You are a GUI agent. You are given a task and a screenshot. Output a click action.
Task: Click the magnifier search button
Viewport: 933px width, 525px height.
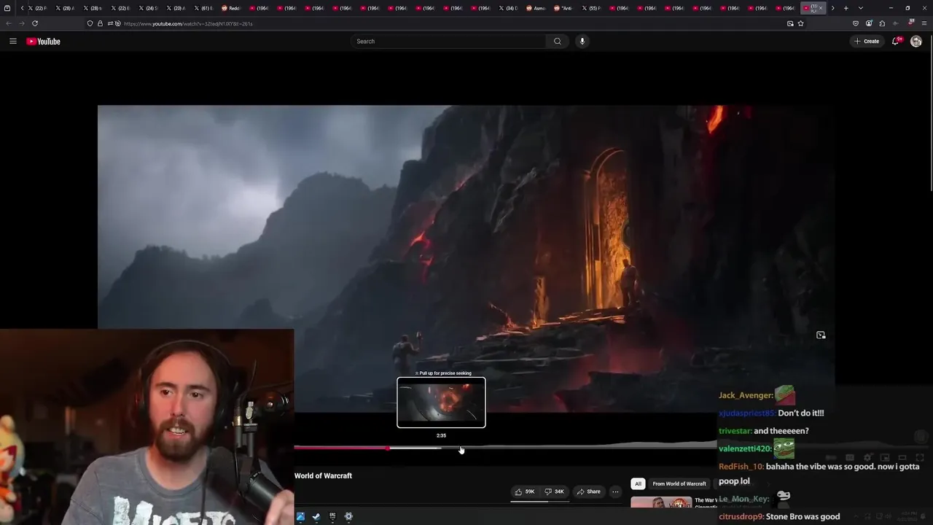tap(558, 42)
